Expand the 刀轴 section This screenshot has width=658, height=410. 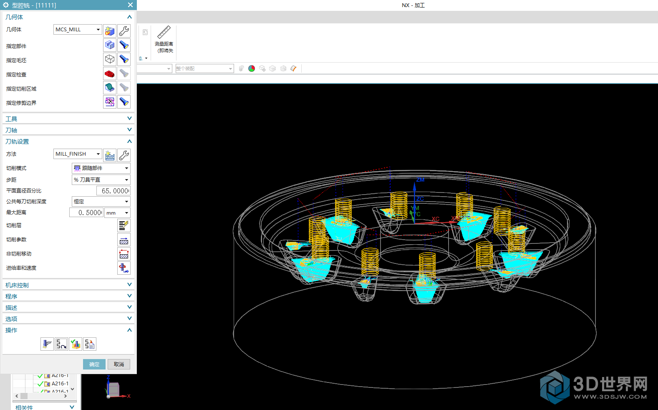point(129,130)
